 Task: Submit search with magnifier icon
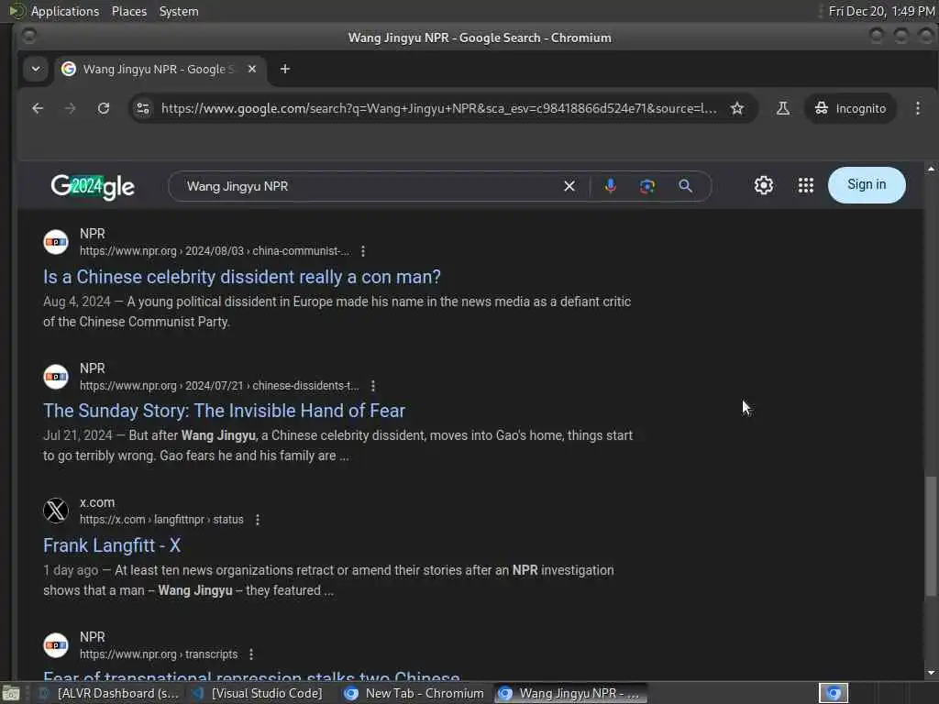click(x=686, y=186)
